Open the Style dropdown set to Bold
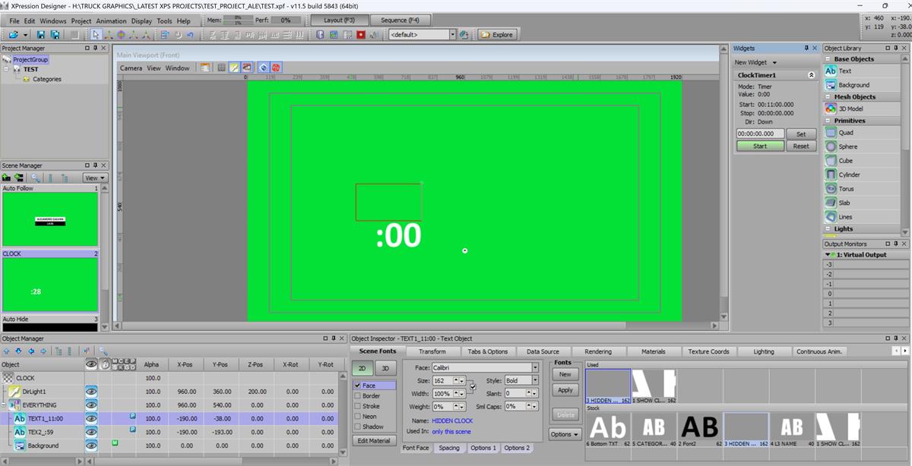This screenshot has height=466, width=912. [535, 380]
